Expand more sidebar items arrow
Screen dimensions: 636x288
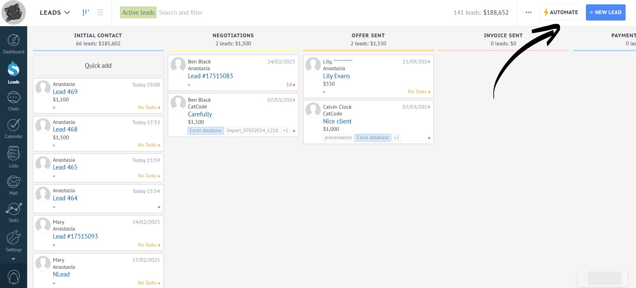pyautogui.click(x=13, y=259)
